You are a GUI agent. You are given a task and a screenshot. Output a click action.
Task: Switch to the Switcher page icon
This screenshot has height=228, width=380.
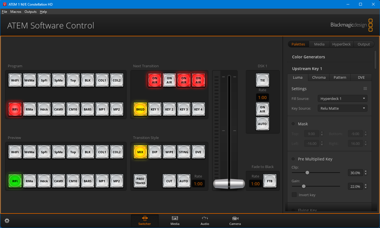pyautogui.click(x=145, y=220)
